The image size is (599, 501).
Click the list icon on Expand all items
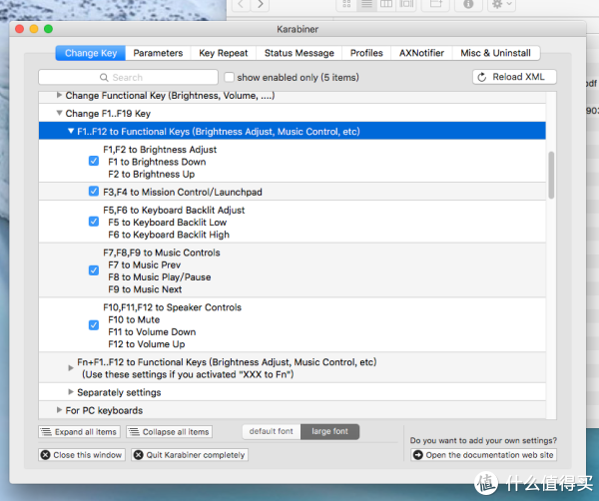[46, 432]
